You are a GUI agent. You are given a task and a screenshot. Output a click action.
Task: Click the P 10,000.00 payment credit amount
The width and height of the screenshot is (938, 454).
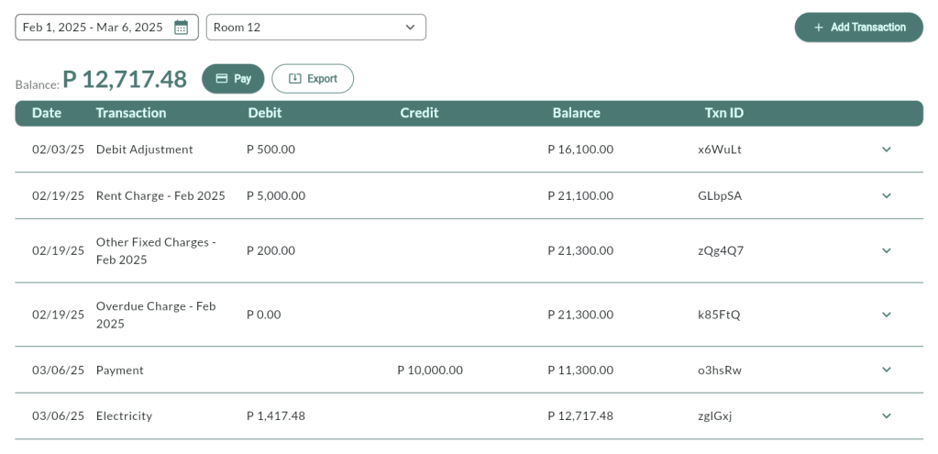pos(429,371)
